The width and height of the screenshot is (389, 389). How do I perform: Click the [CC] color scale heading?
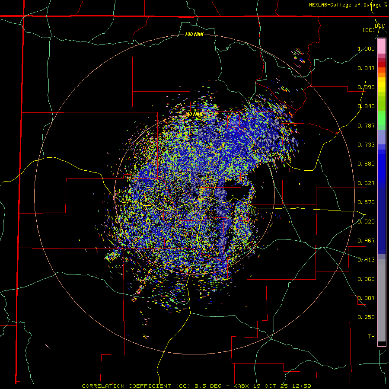coord(369,30)
